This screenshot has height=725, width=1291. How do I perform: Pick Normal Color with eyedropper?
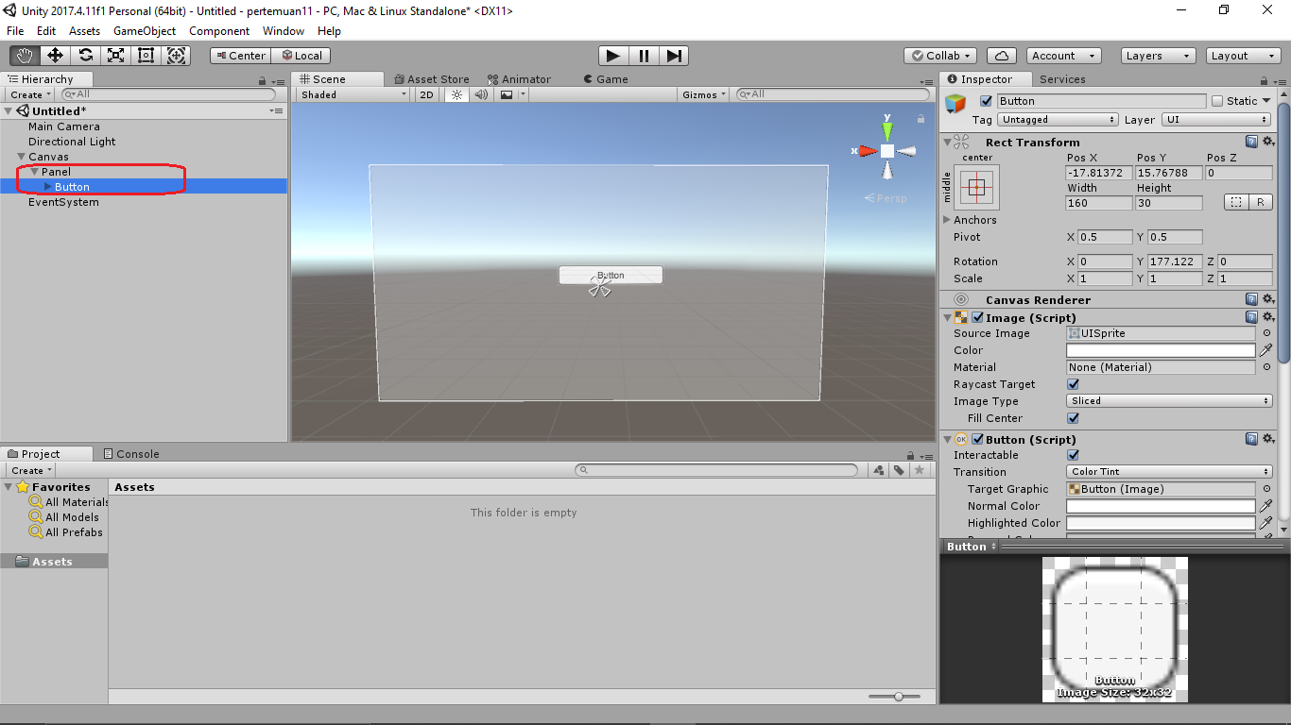[x=1266, y=506]
